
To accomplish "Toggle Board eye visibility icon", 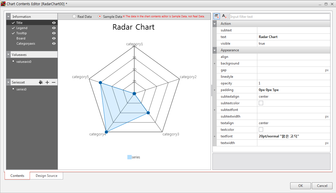I will click(x=54, y=38).
